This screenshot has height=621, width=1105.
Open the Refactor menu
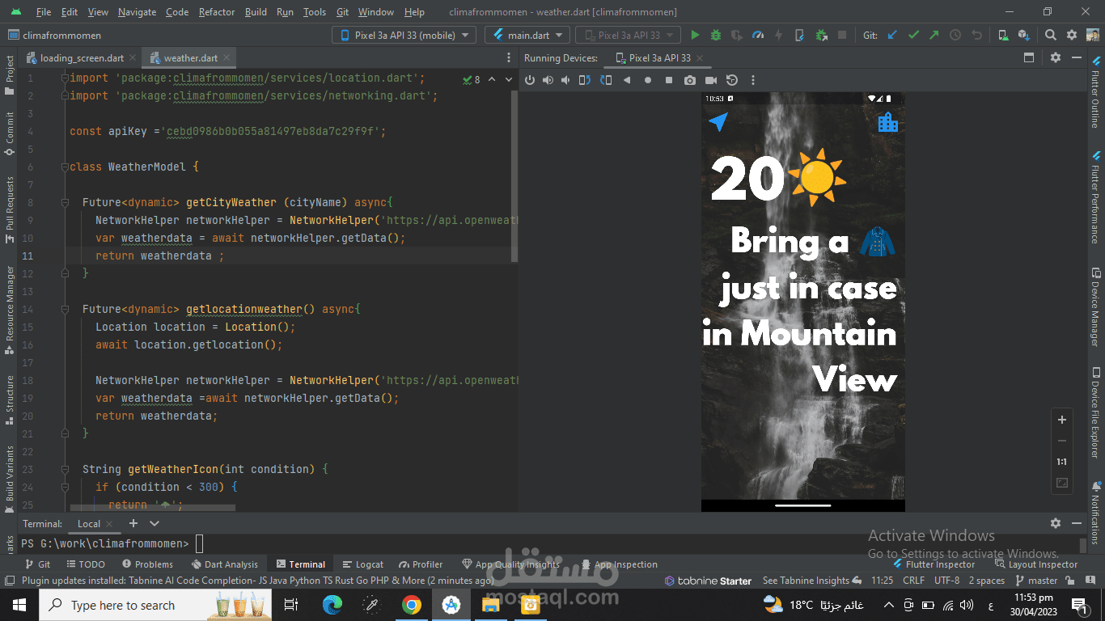217,12
